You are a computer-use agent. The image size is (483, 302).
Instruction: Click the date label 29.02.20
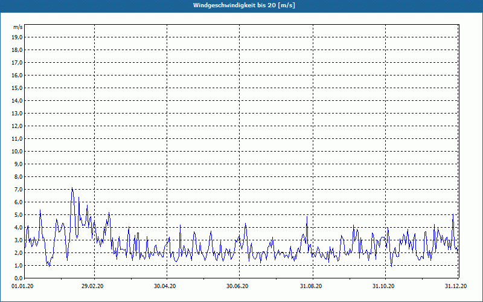click(92, 286)
